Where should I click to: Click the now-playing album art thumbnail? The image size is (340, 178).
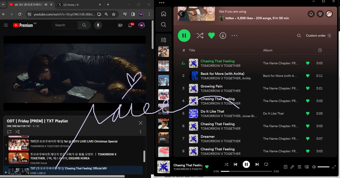pos(163,167)
